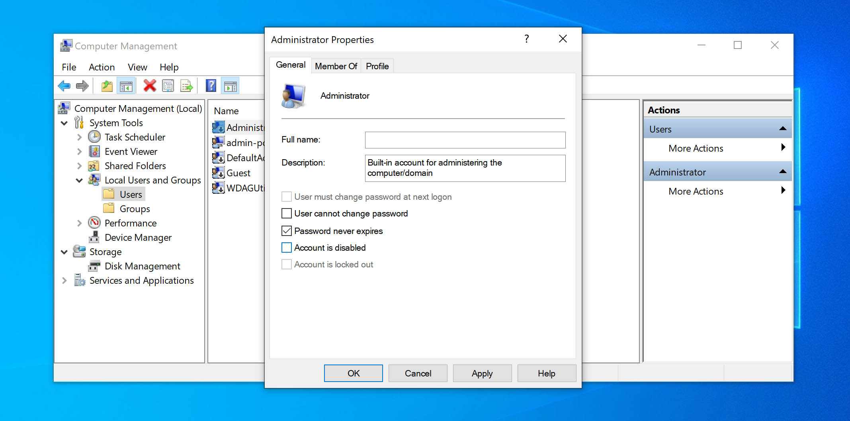Viewport: 850px width, 421px height.
Task: Open More Actions submenu under Administrator
Action: pos(717,191)
